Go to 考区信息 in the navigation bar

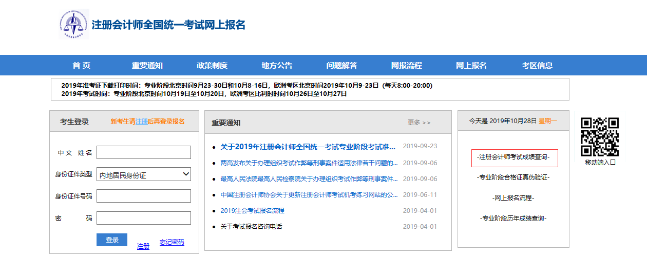tap(537, 65)
